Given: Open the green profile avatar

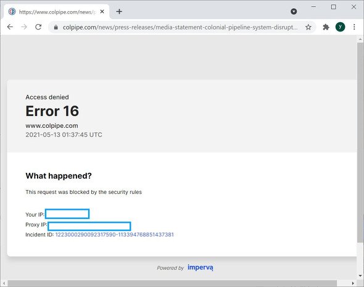Looking at the screenshot, I should pos(340,27).
